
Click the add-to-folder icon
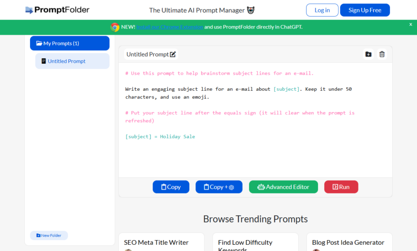pos(369,54)
